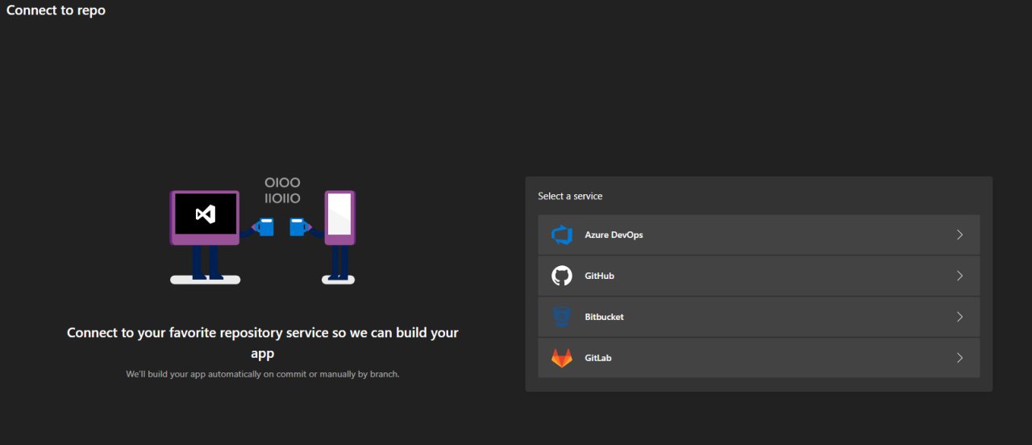Click the Connect to repo heading
The height and width of the screenshot is (445, 1032).
coord(56,10)
